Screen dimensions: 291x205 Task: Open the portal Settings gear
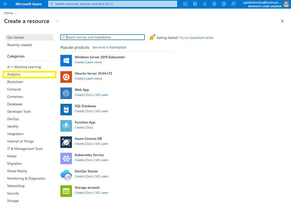(214, 4)
